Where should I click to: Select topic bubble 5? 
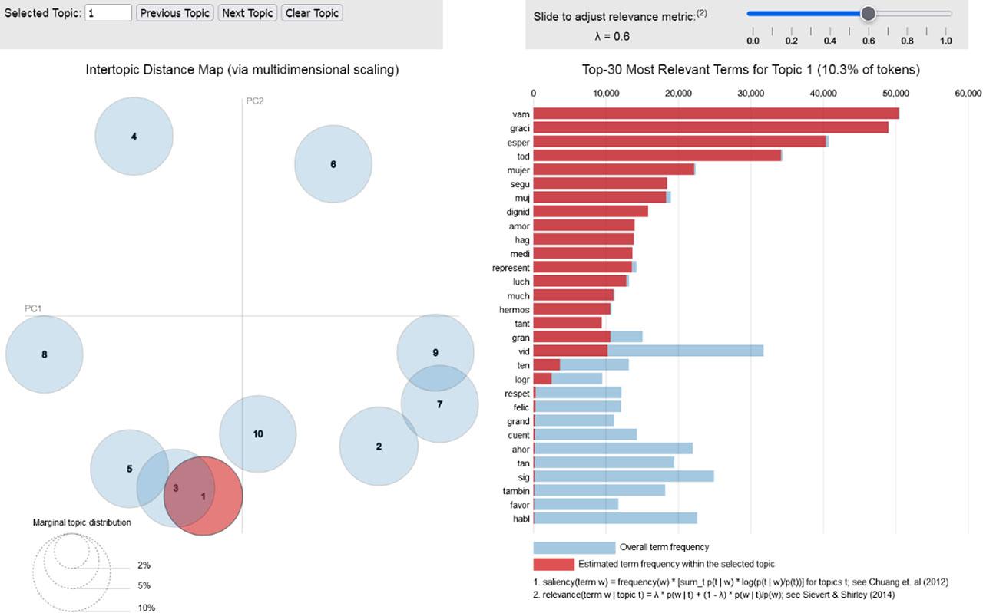128,467
